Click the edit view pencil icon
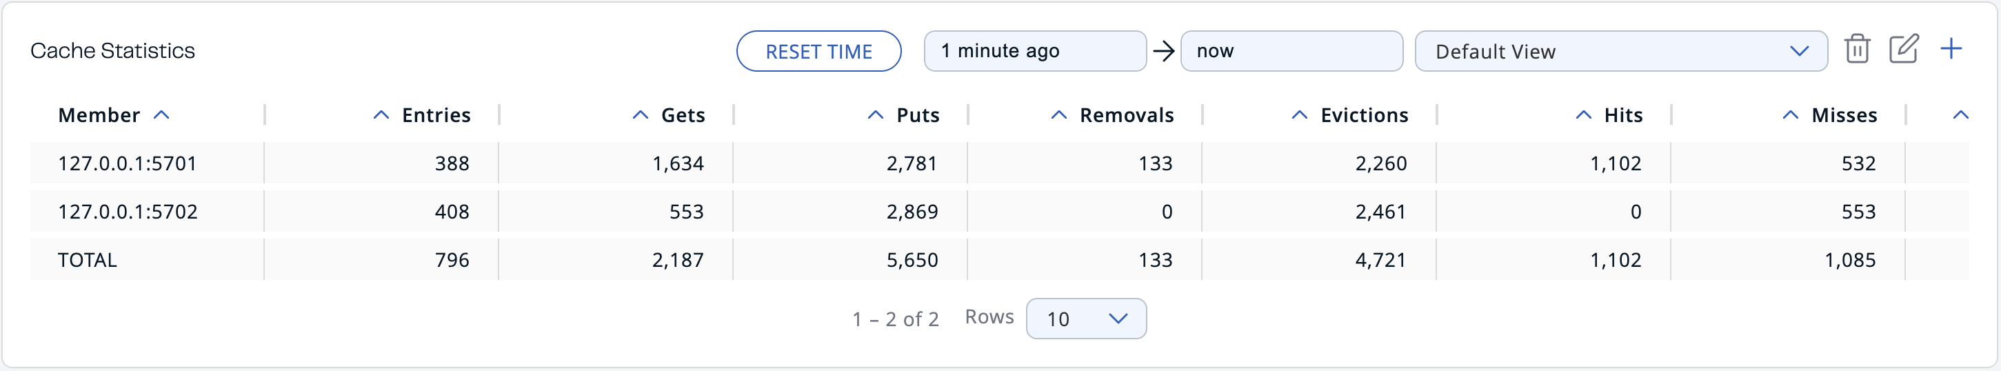This screenshot has width=2001, height=371. pos(1903,50)
